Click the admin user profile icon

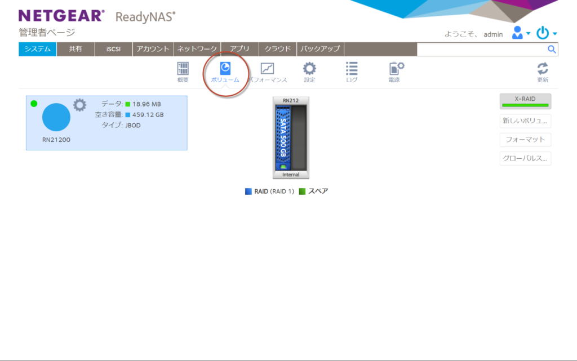pyautogui.click(x=516, y=34)
